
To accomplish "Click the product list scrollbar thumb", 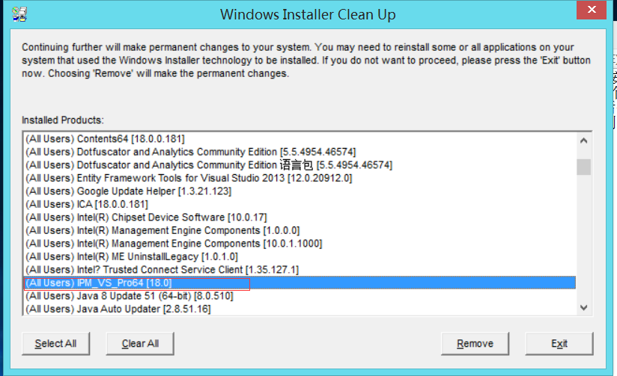I will coord(583,167).
